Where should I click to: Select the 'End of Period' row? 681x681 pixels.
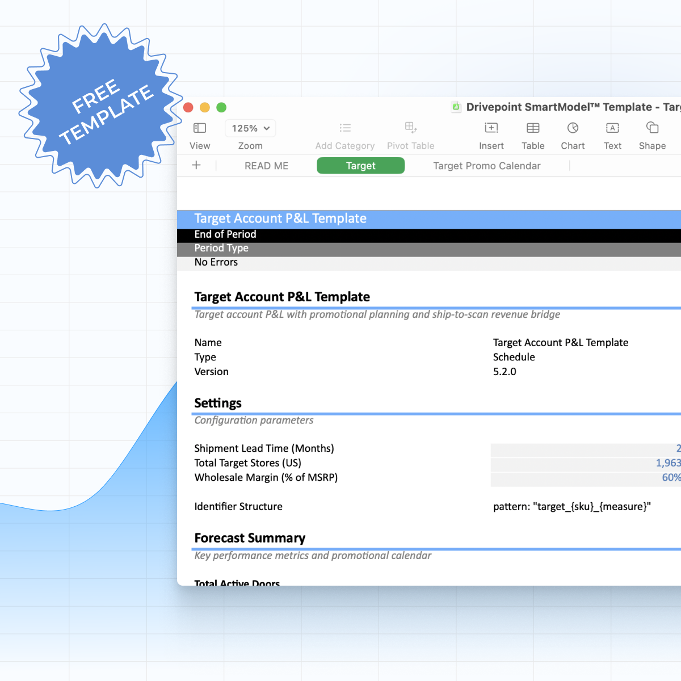click(x=429, y=236)
